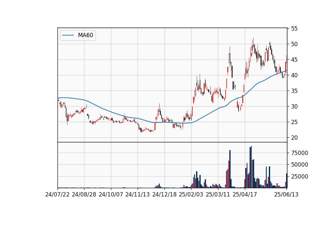Viewport: 319px width, 229px height.
Task: Click the MA60 legend label
Action: pos(85,36)
